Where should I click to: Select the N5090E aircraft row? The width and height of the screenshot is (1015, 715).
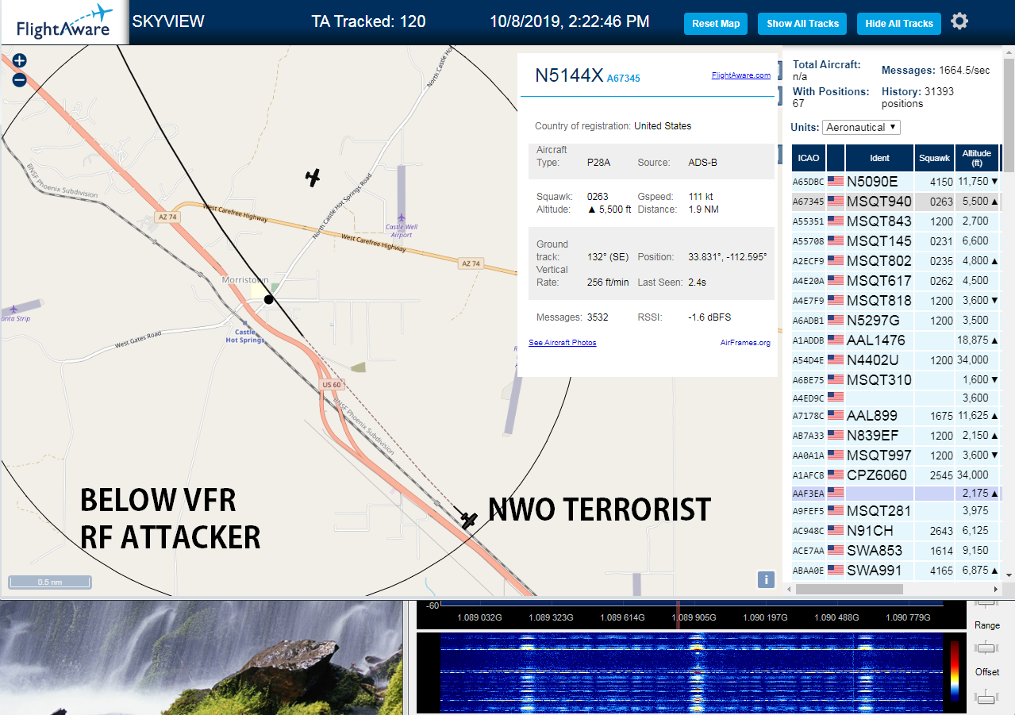coord(896,182)
